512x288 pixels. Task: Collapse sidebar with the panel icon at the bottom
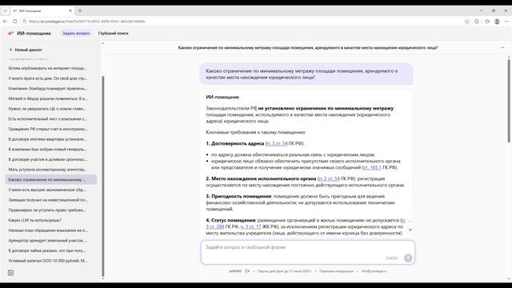[x=10, y=273]
